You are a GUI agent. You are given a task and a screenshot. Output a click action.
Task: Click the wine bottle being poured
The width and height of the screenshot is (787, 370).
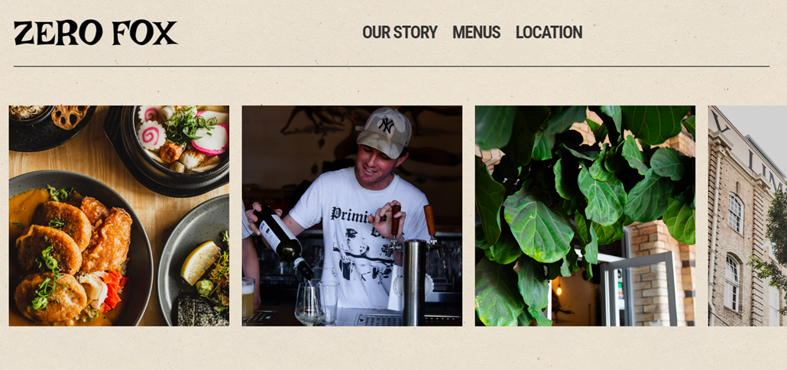[283, 241]
